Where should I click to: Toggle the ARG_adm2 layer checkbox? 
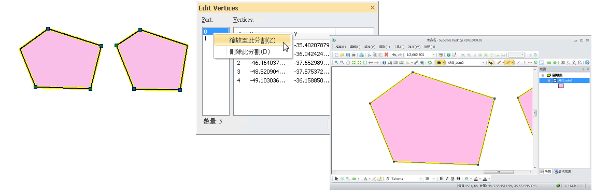click(555, 80)
